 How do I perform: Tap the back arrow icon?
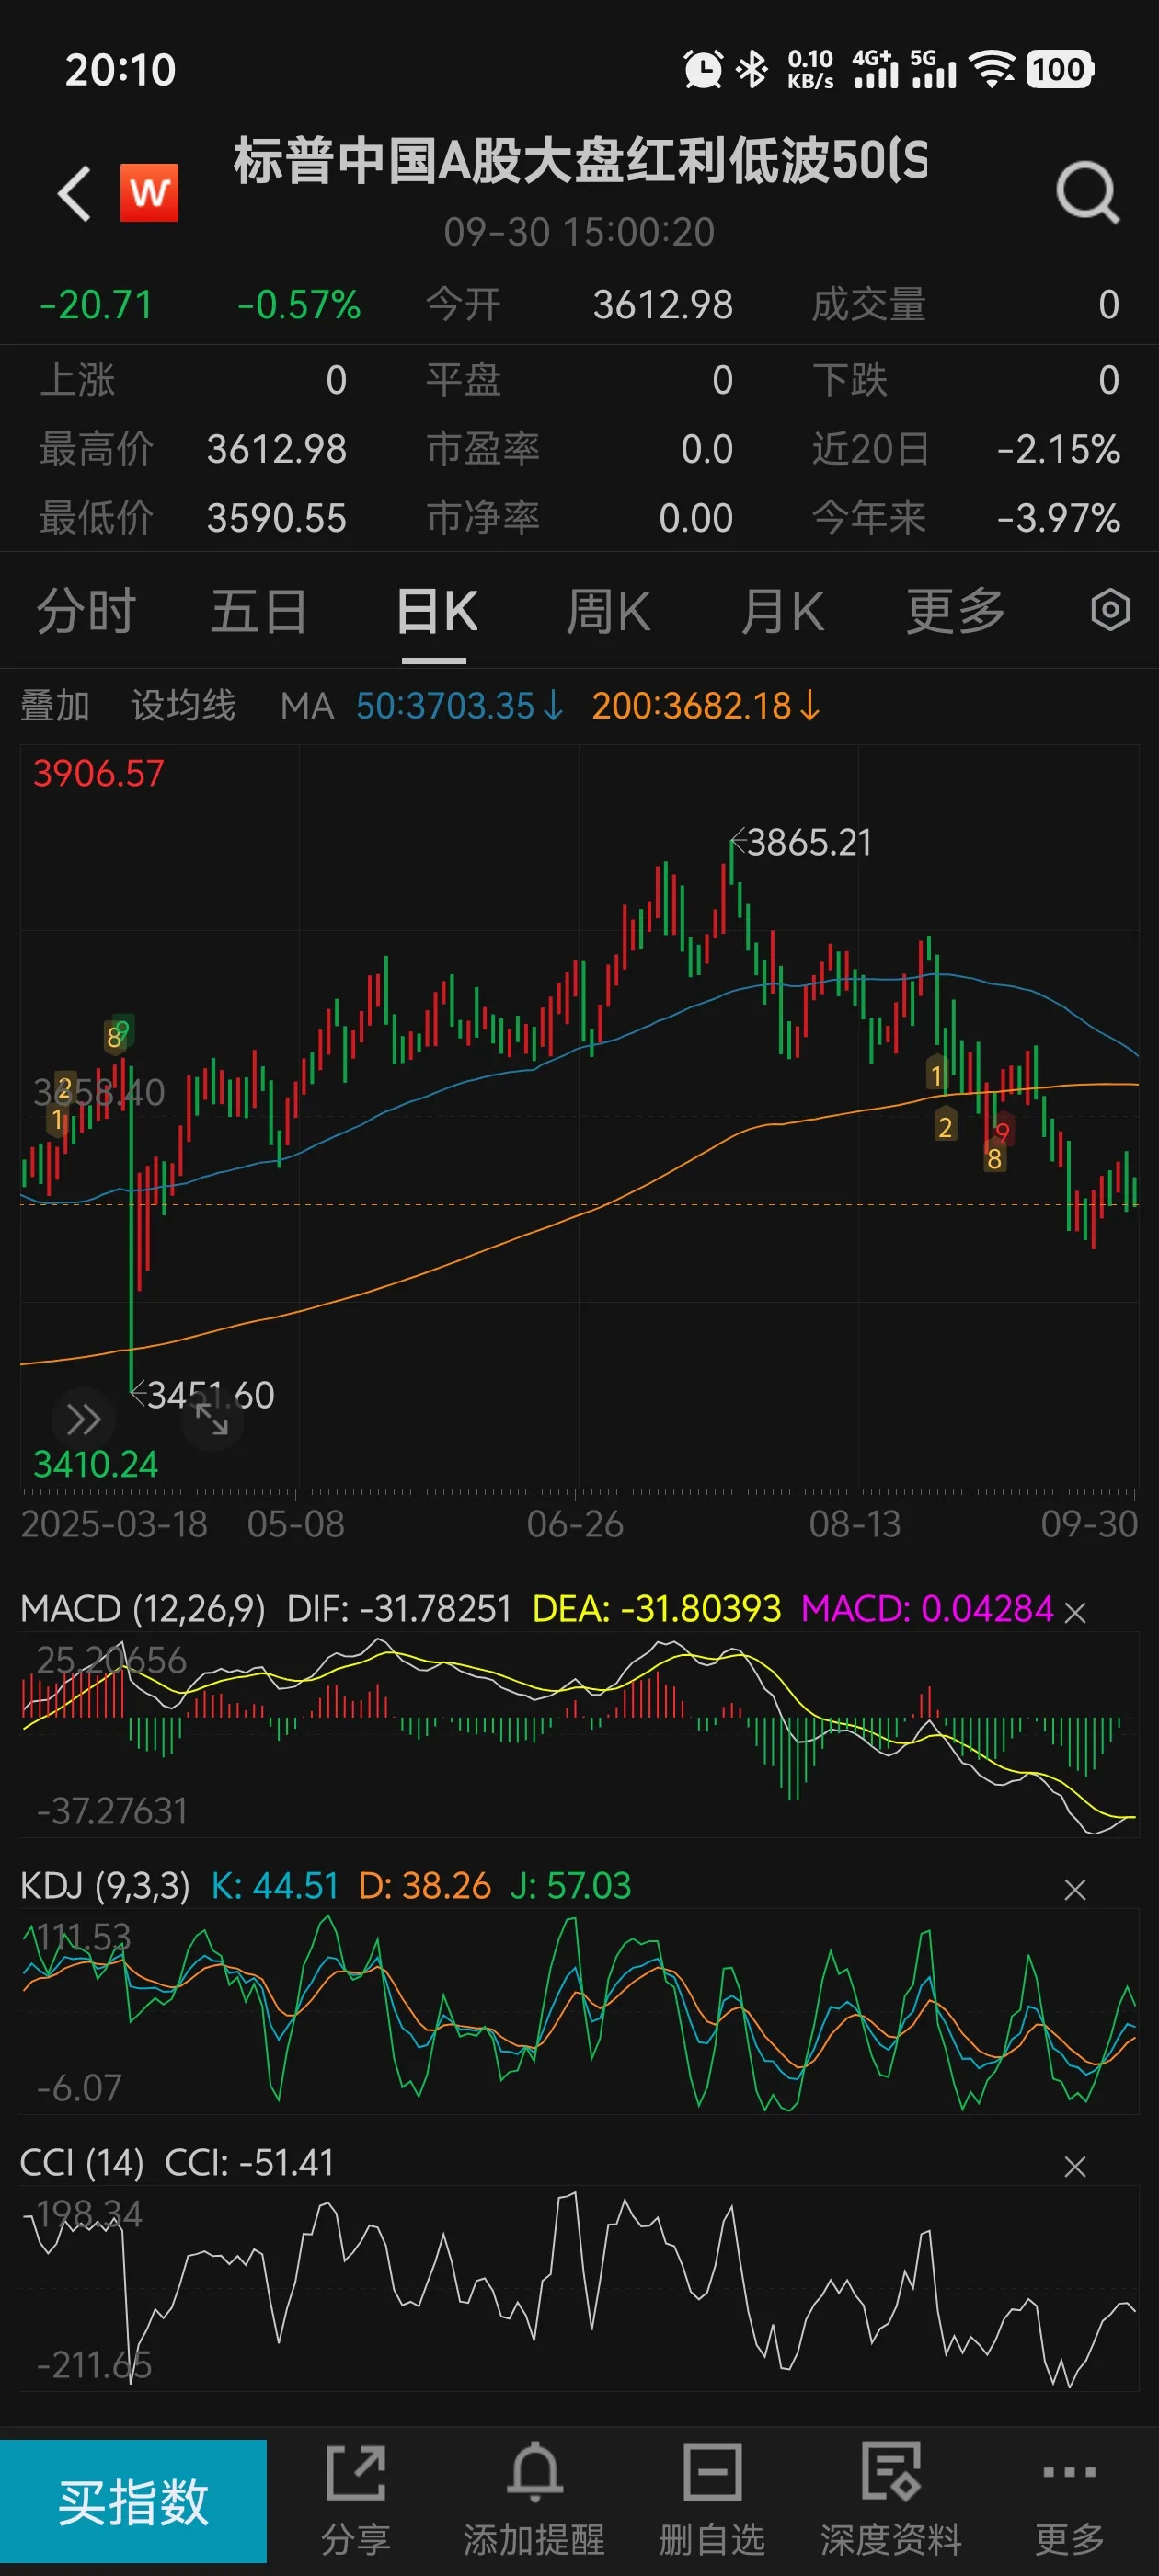(x=75, y=192)
